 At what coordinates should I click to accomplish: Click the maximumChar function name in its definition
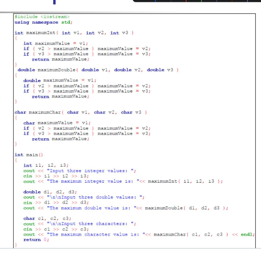coord(45,112)
